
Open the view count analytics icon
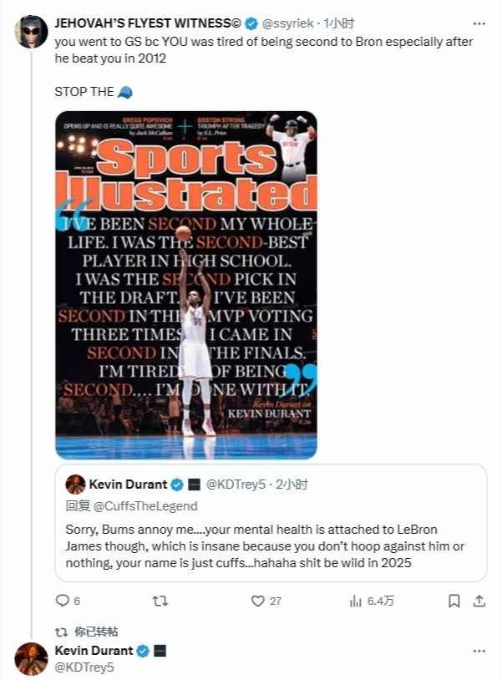(x=356, y=601)
